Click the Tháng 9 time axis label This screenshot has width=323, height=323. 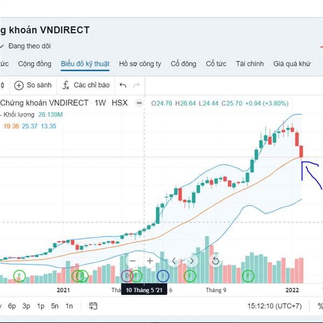[x=216, y=290]
